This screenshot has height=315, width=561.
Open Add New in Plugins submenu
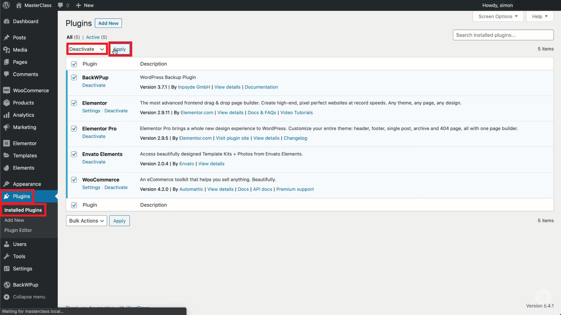coord(14,220)
